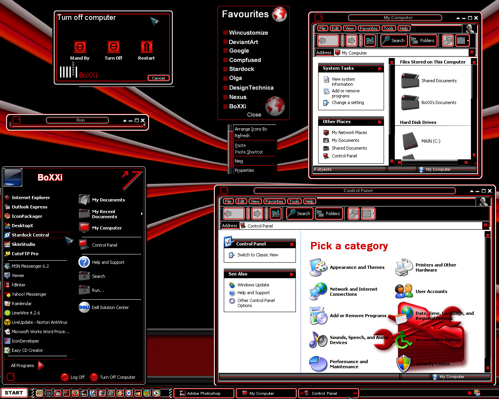Open Sounds, Speech, and Audio Devices
The height and width of the screenshot is (399, 499).
349,340
